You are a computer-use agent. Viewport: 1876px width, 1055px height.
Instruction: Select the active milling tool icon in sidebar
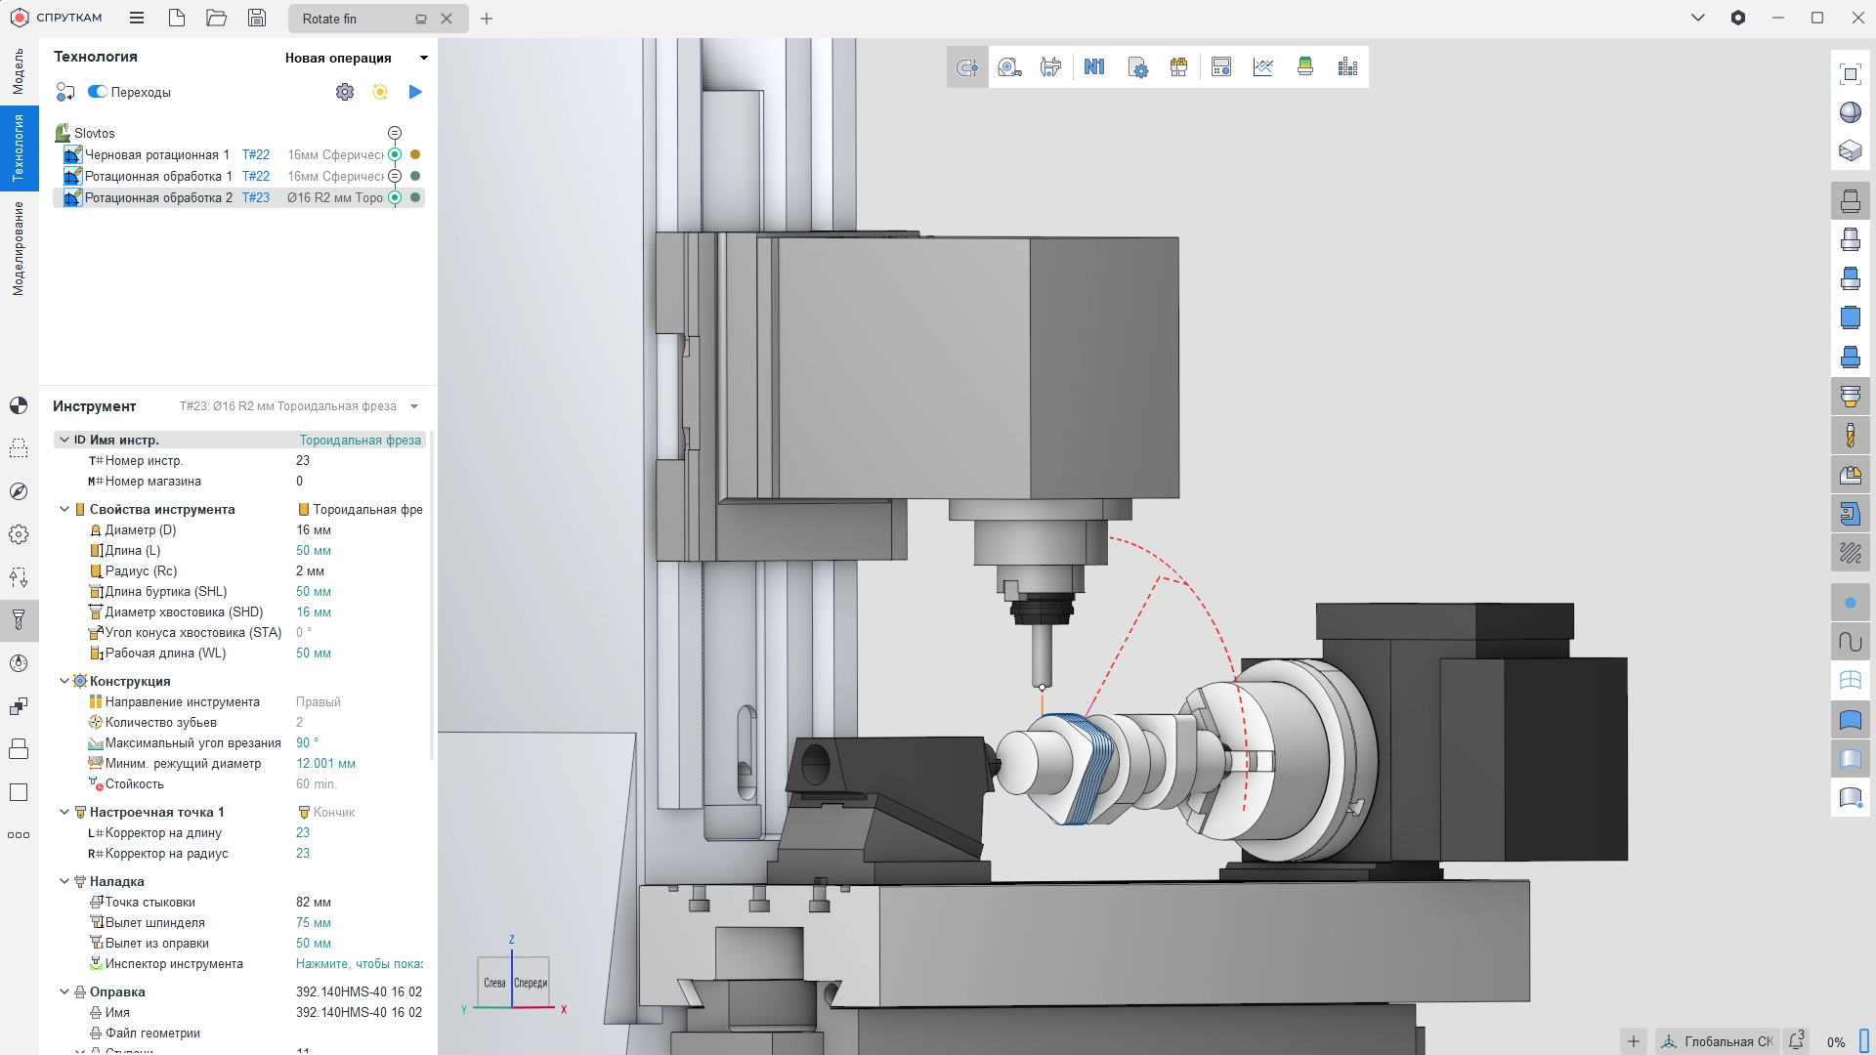tap(19, 620)
